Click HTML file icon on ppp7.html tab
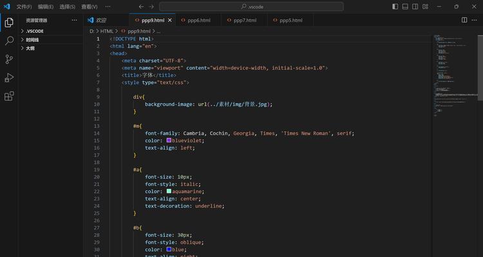Screen dimensions: 483x257 [229, 21]
